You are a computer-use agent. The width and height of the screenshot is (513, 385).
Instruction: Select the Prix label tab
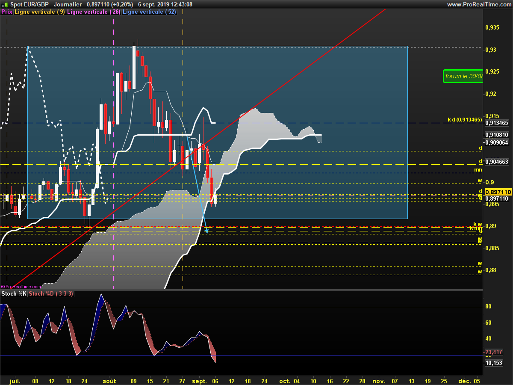click(7, 12)
